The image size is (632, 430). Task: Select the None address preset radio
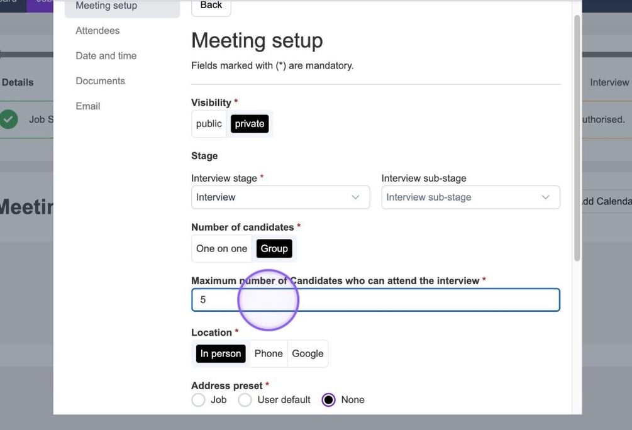coord(328,400)
